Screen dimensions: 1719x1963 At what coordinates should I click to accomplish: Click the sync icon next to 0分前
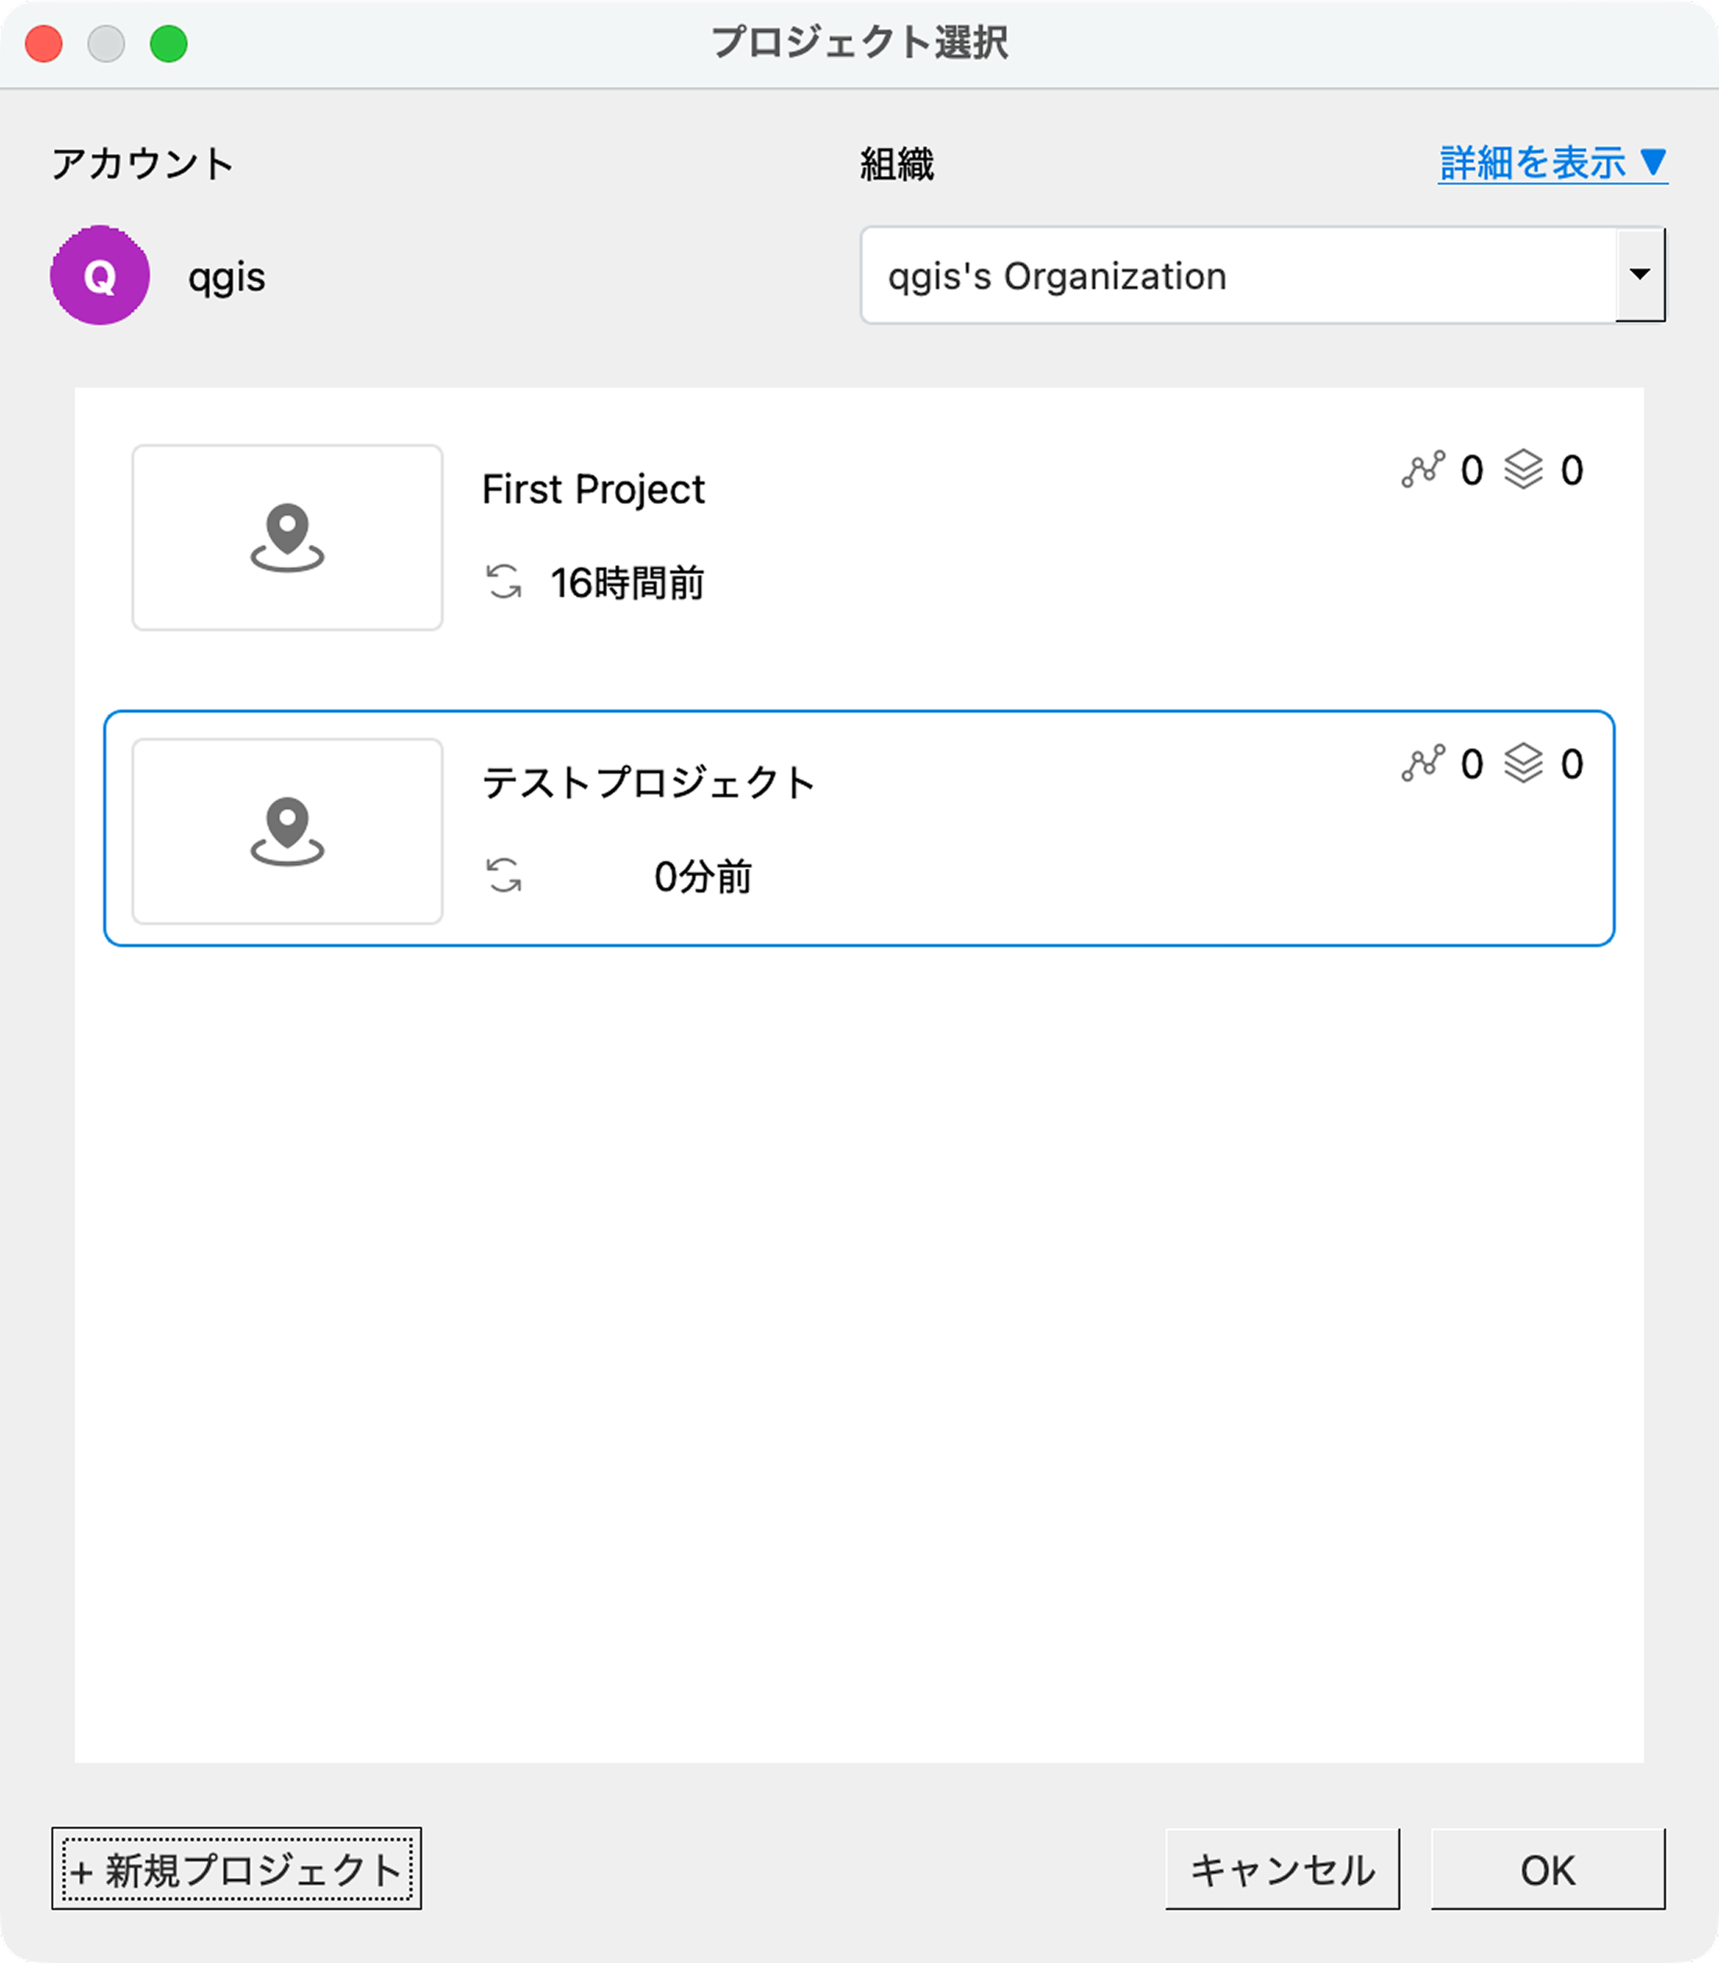coord(506,873)
